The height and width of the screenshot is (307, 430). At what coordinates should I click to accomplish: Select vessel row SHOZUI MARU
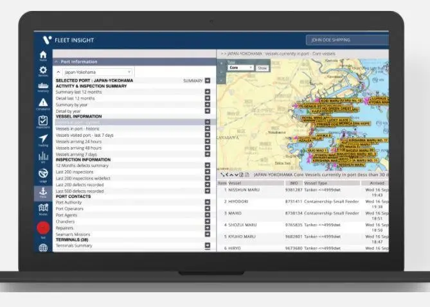tap(303, 227)
